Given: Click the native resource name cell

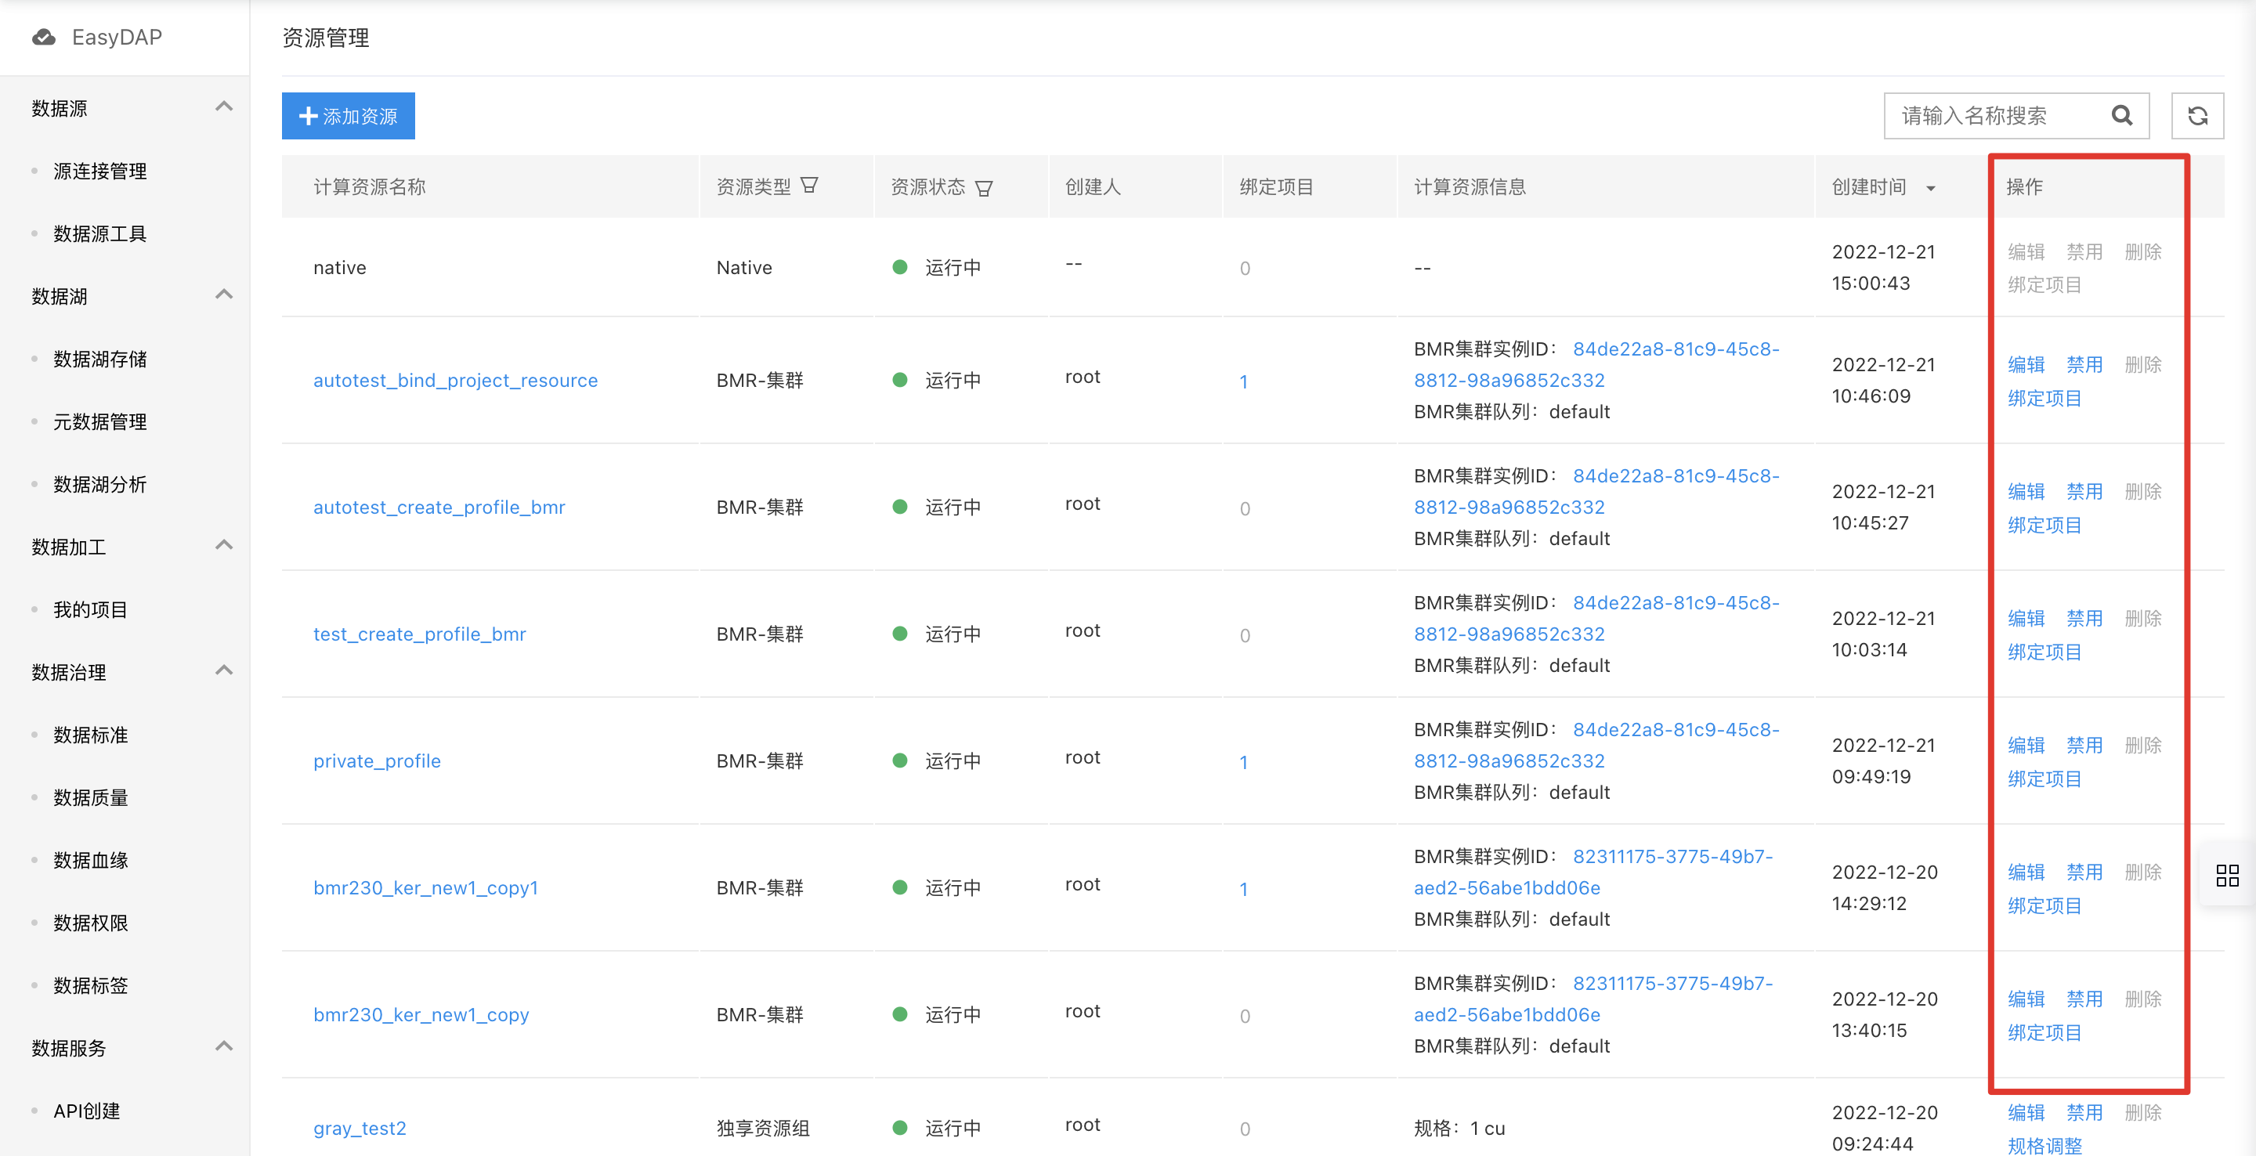Looking at the screenshot, I should (340, 267).
